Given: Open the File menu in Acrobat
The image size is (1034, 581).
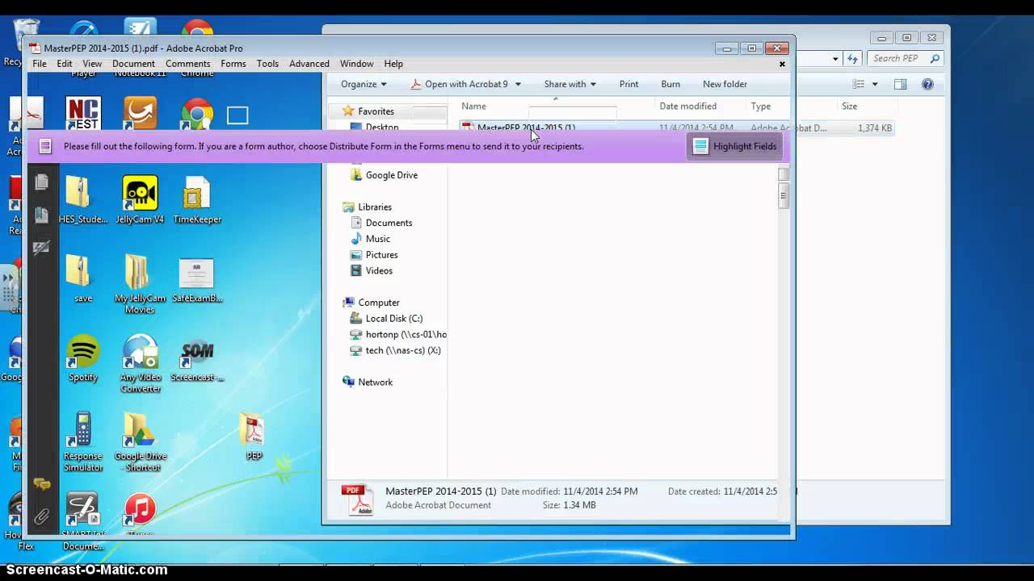Looking at the screenshot, I should 39,64.
